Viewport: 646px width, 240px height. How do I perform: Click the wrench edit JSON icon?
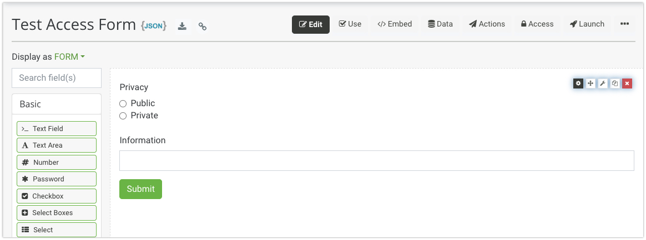[x=603, y=84]
